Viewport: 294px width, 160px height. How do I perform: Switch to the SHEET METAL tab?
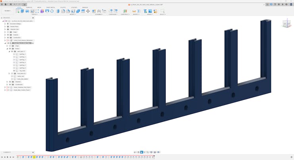coord(50,7)
